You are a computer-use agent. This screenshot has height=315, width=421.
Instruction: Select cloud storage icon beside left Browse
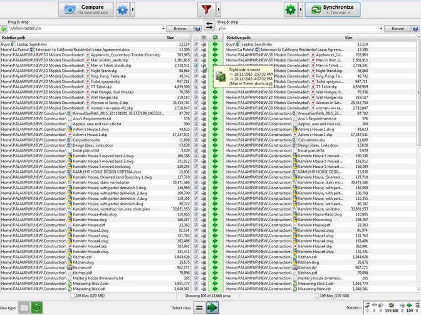pos(198,28)
